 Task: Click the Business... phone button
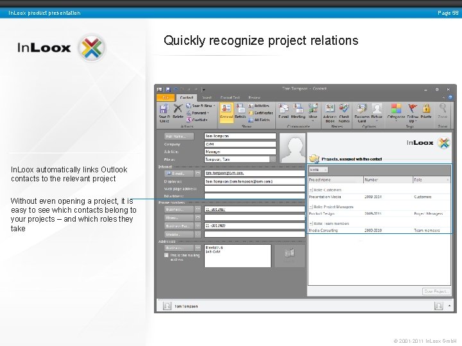[179, 209]
